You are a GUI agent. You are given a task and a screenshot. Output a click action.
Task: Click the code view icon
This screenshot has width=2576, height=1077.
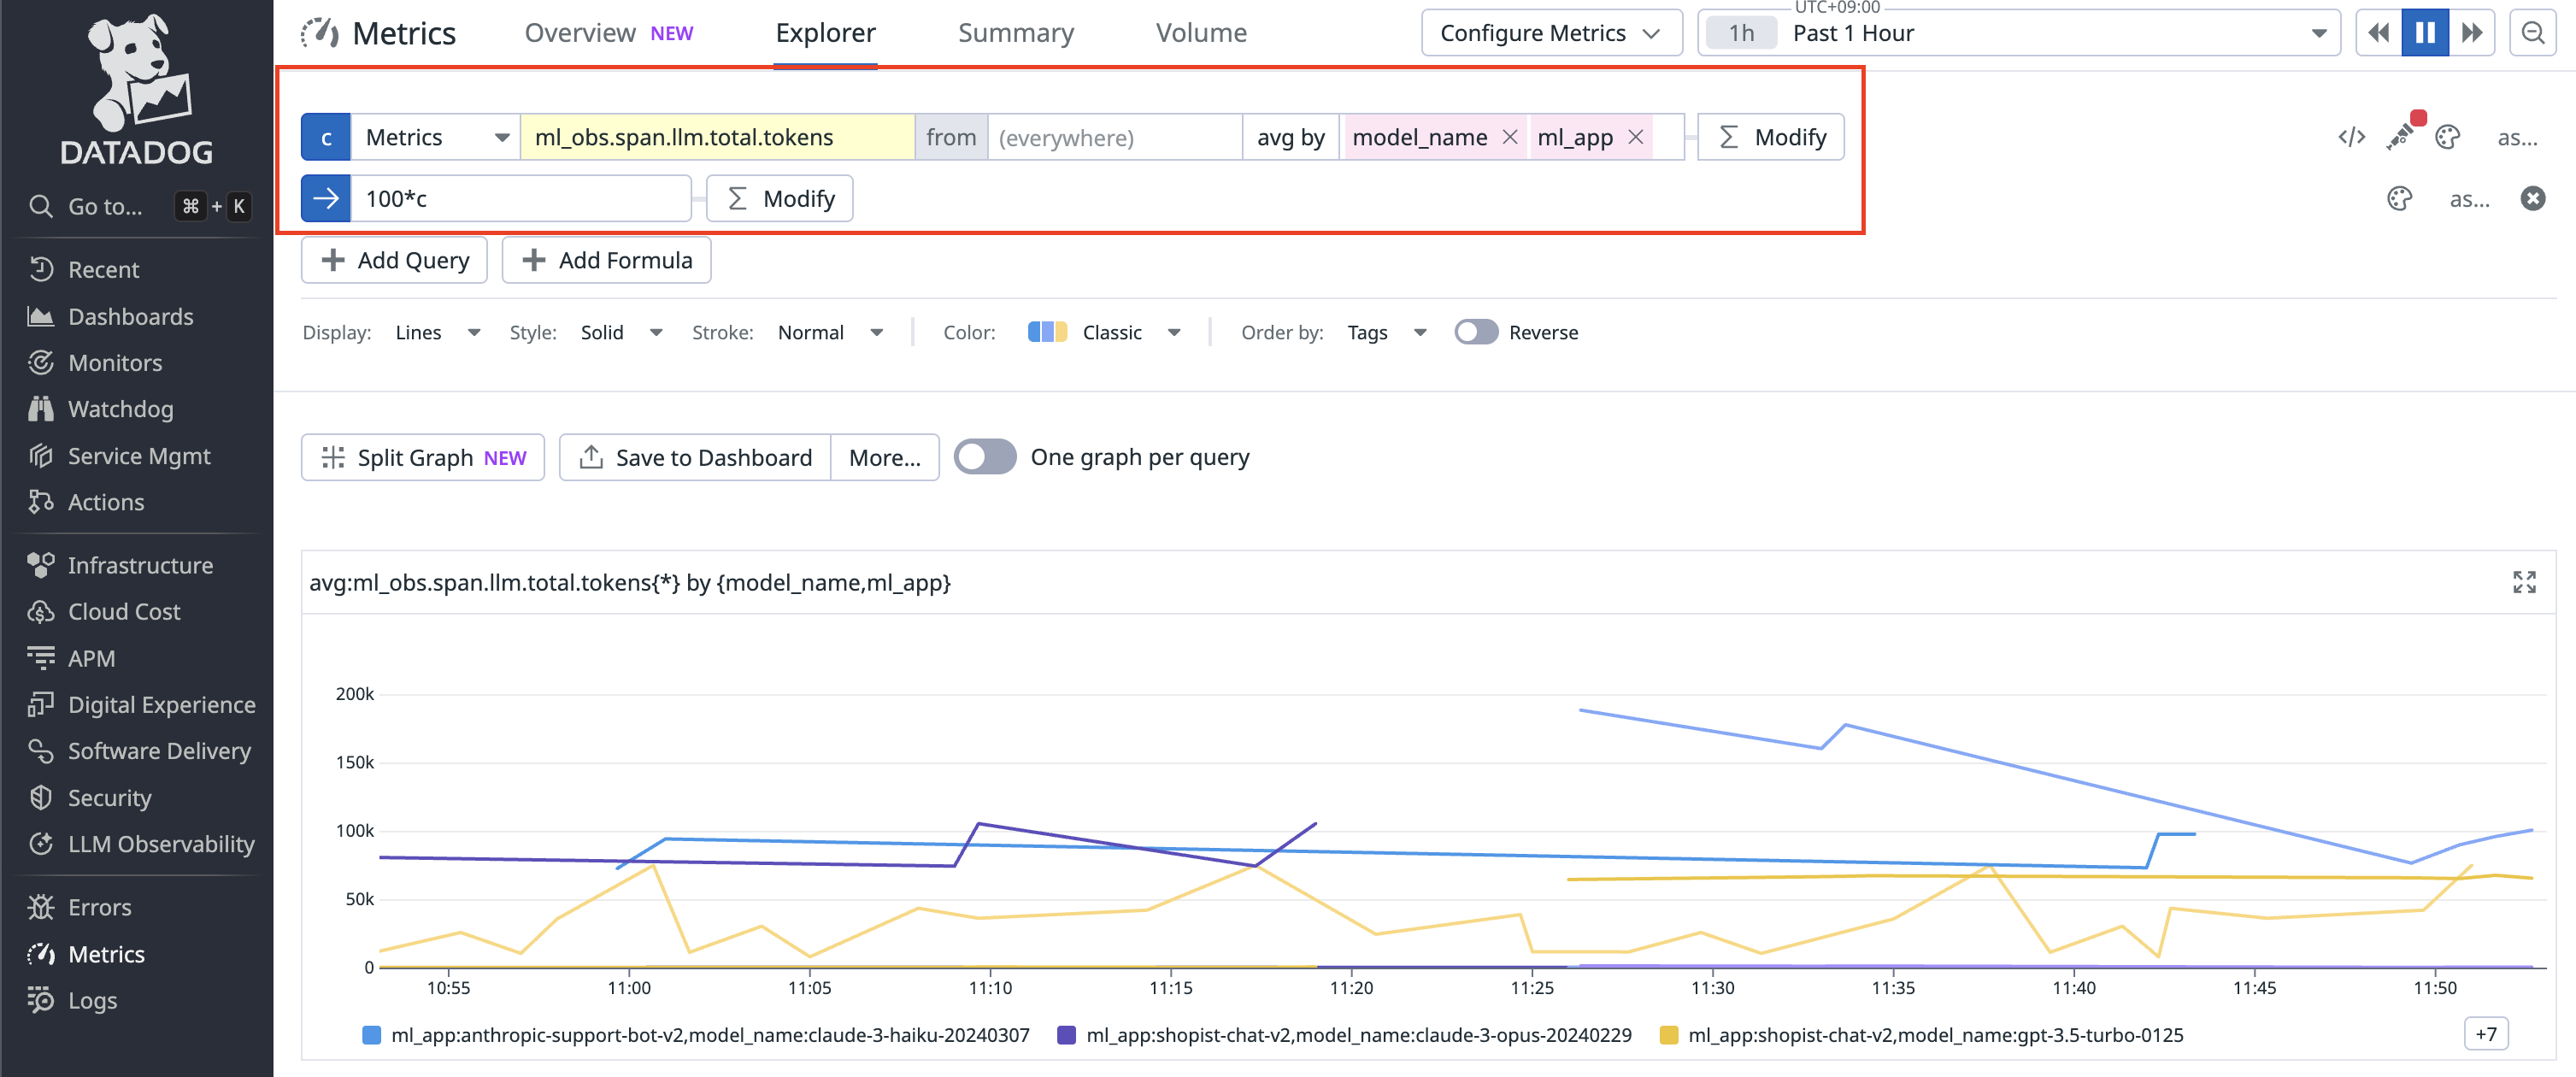pos(2351,137)
